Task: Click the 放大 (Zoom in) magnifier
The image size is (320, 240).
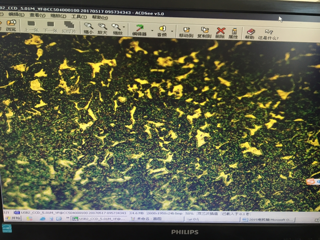Action: (102, 29)
